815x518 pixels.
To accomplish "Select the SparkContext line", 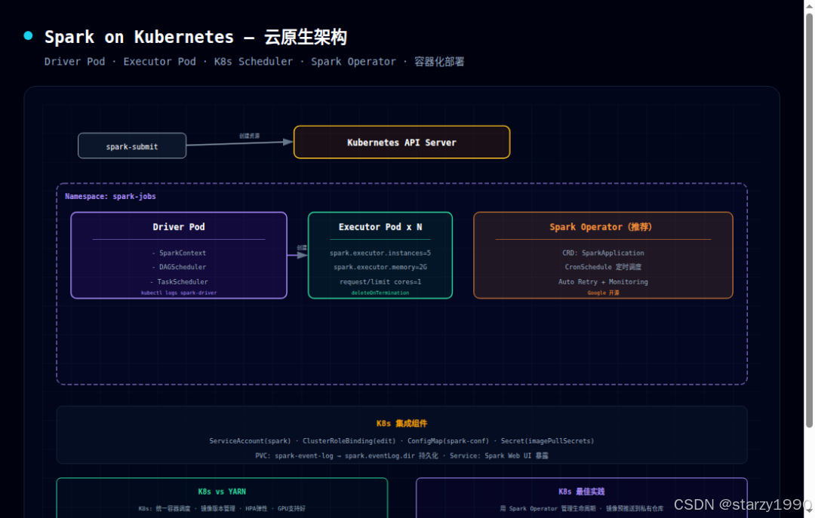I will pos(179,253).
